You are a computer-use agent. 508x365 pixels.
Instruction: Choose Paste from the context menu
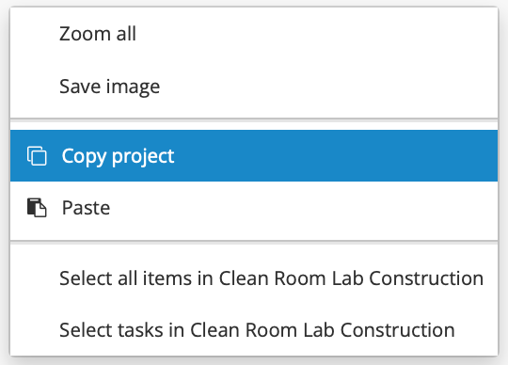click(254, 208)
